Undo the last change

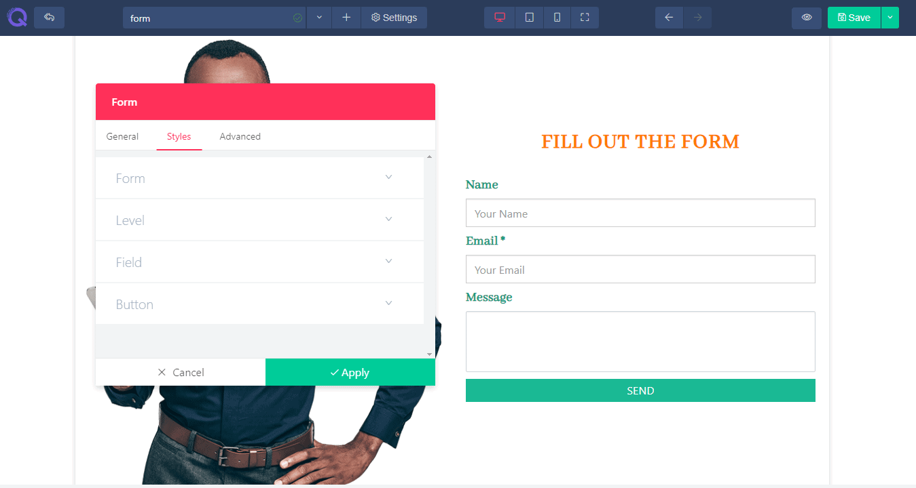coord(669,18)
